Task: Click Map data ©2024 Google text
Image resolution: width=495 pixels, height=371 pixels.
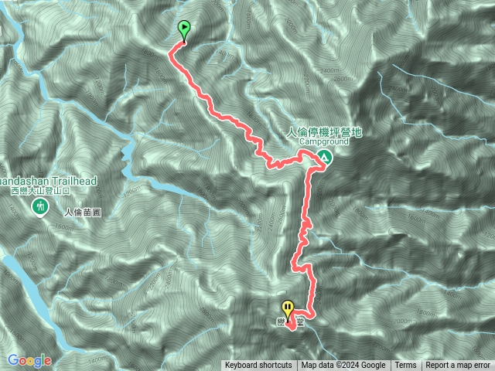Action: pyautogui.click(x=343, y=366)
